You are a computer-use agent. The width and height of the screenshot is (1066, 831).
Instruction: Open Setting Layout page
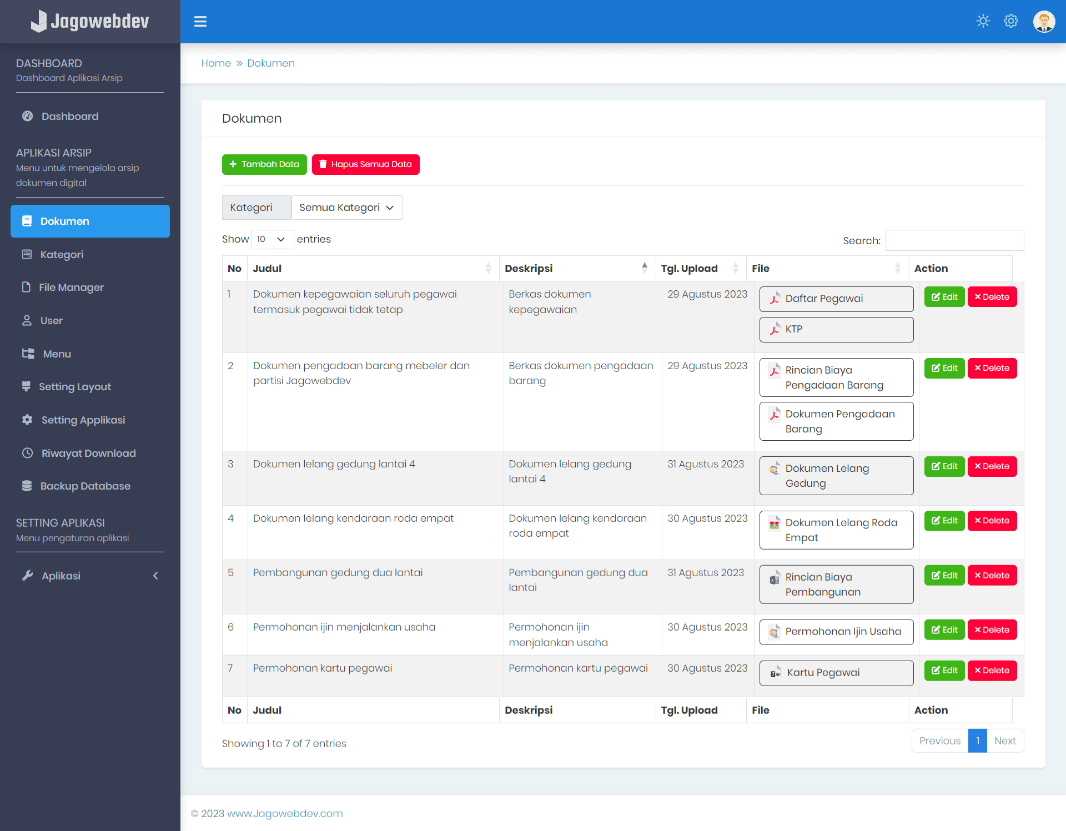pos(90,386)
